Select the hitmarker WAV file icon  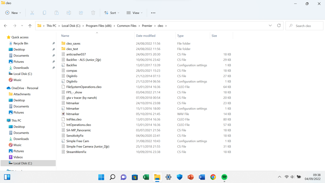pyautogui.click(x=63, y=114)
